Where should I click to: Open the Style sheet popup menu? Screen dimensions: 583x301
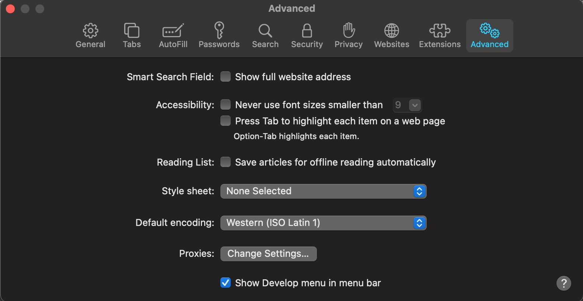pos(323,191)
